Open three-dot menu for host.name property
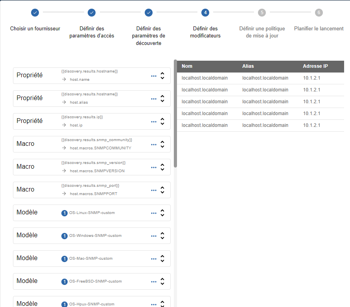Image resolution: width=350 pixels, height=307 pixels. [154, 76]
